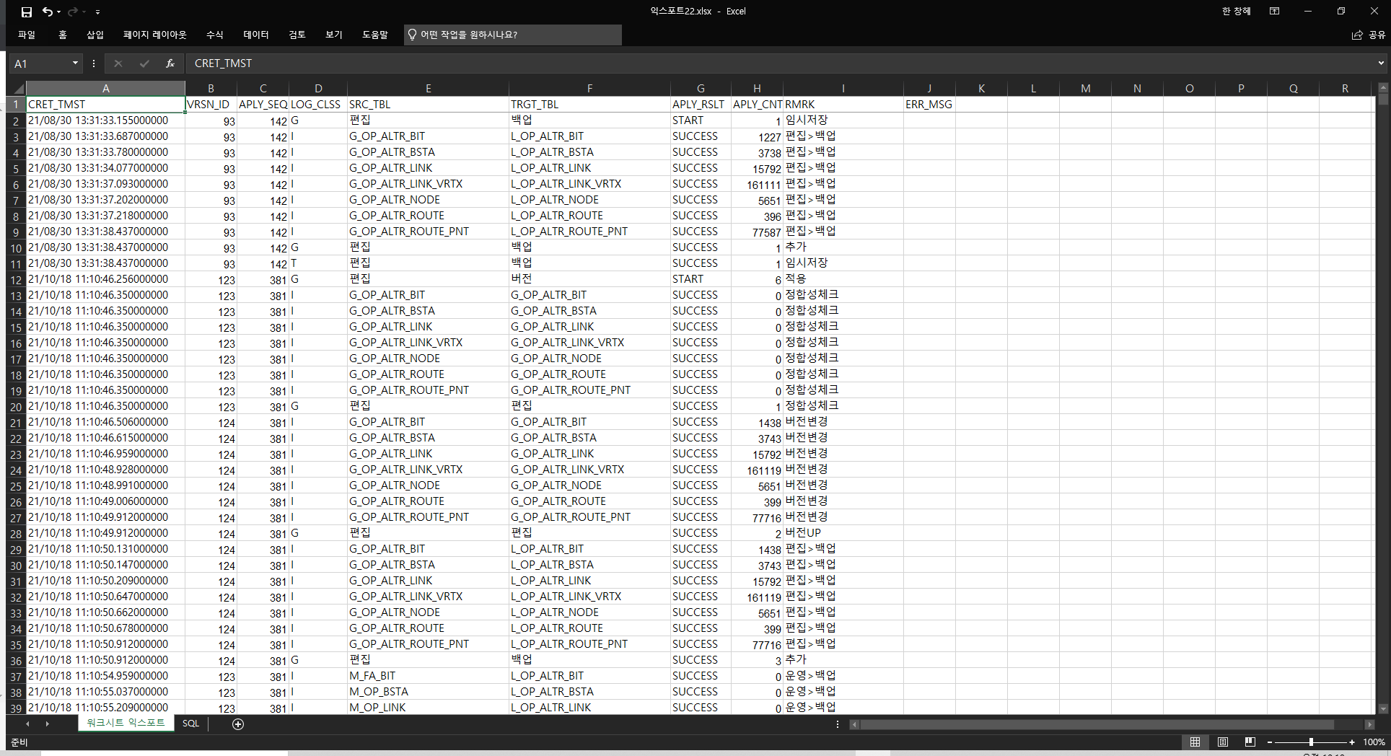Open the 도움말 ribbon tab
This screenshot has height=756, width=1391.
[x=374, y=35]
